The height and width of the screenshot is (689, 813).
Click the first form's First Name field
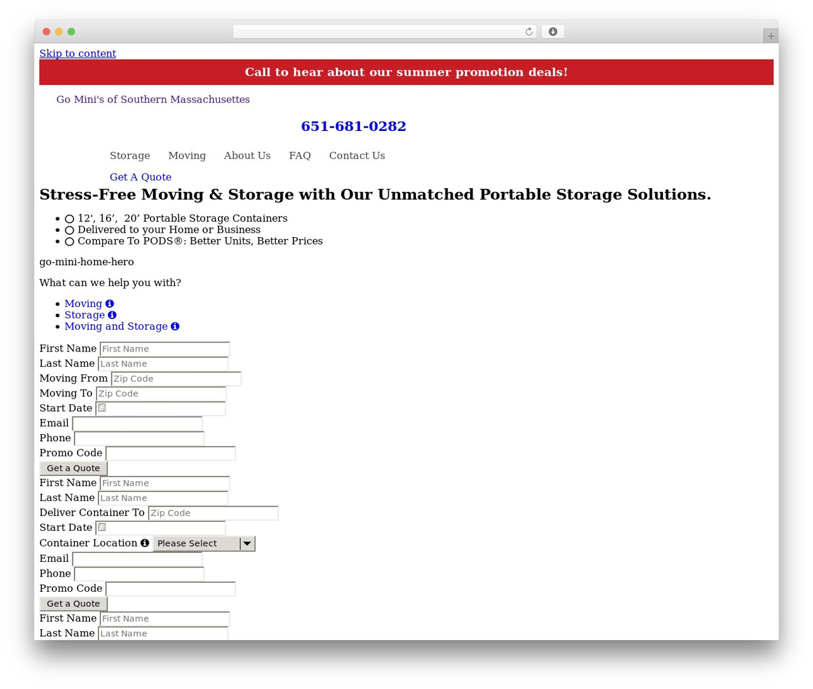click(x=165, y=349)
